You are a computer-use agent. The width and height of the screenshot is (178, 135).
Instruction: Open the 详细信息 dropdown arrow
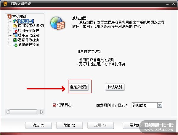[x=160, y=105]
